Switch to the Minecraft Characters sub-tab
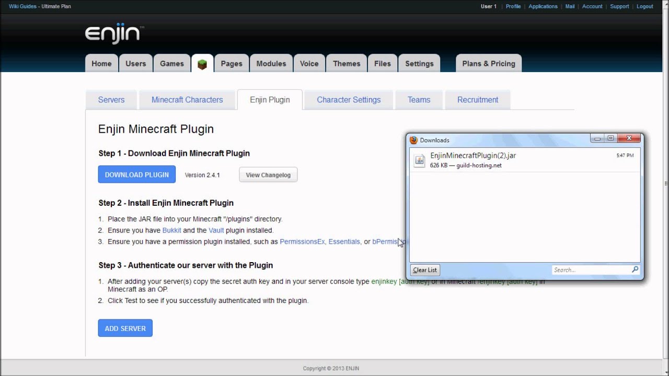This screenshot has height=376, width=669. [x=187, y=100]
